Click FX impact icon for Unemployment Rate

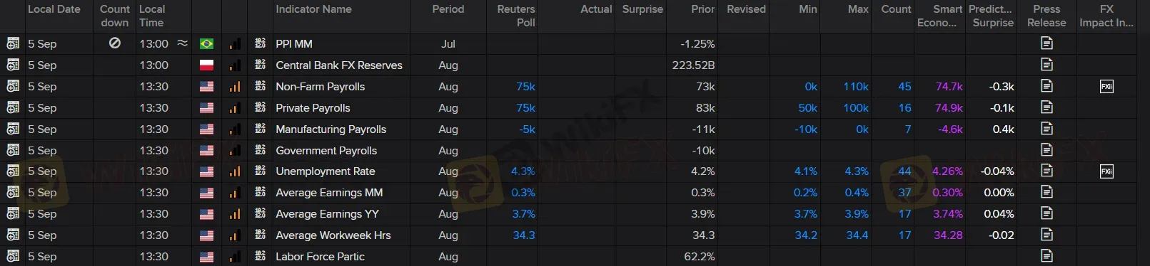click(1106, 171)
